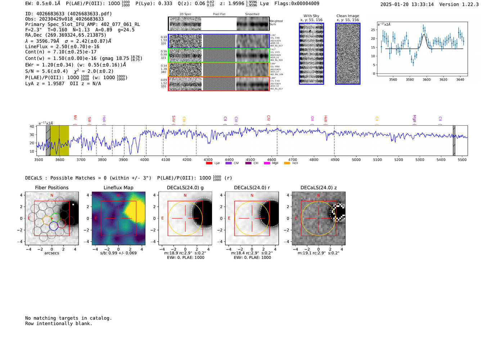Click the CIV legend swatch below spectrum

tap(228, 163)
